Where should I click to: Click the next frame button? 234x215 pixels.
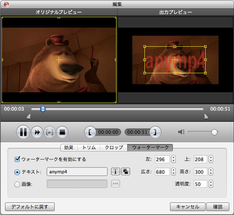(x=50, y=132)
